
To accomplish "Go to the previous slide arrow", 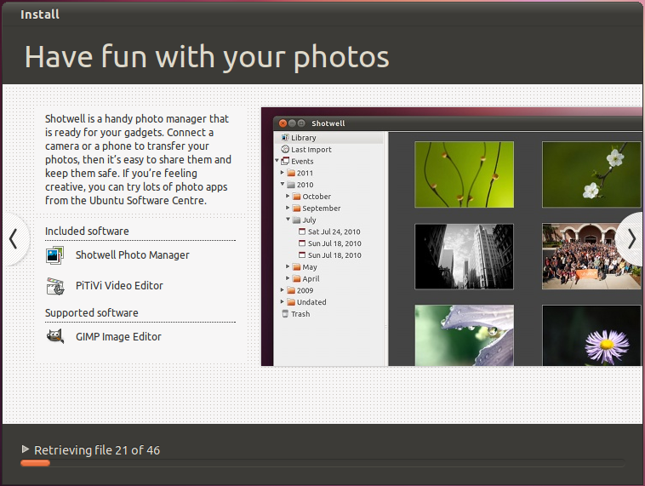I will [x=13, y=239].
